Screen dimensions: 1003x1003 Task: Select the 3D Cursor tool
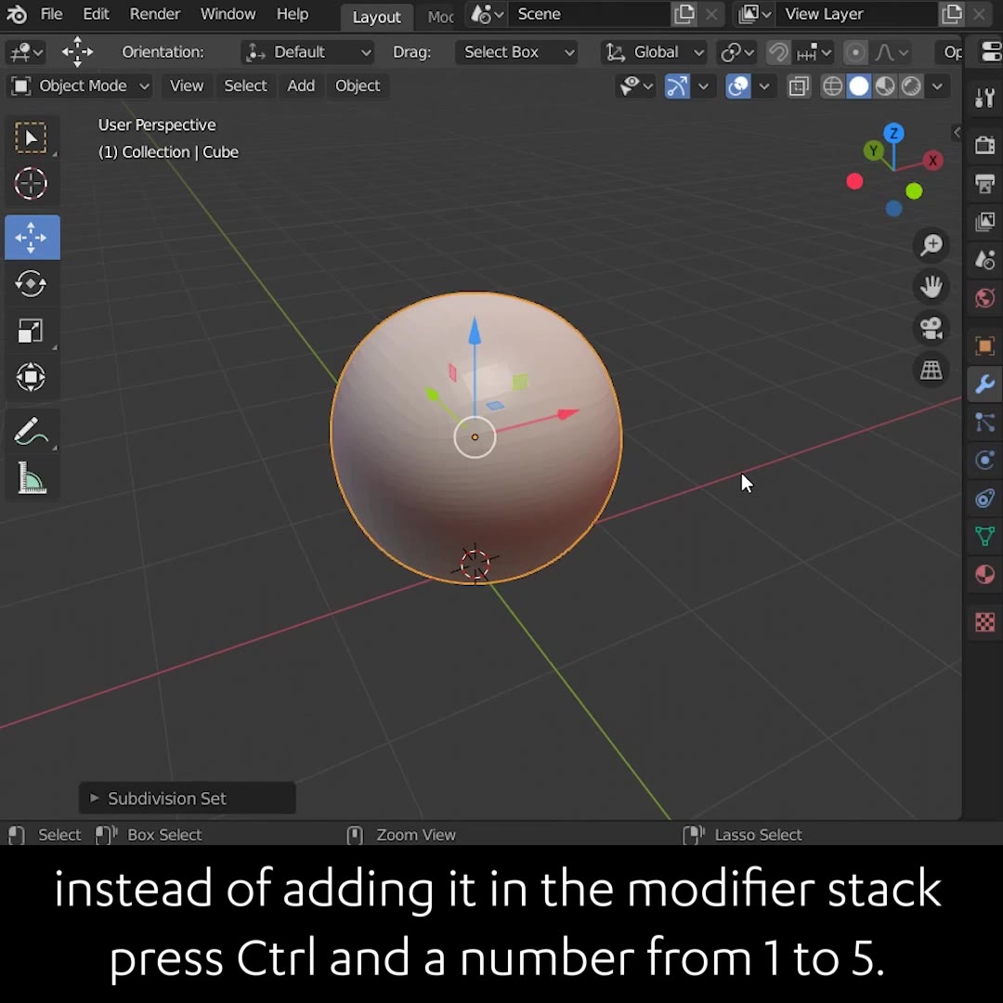pyautogui.click(x=32, y=183)
